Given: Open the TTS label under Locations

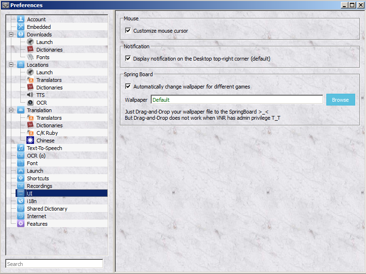Looking at the screenshot, I should 41,95.
